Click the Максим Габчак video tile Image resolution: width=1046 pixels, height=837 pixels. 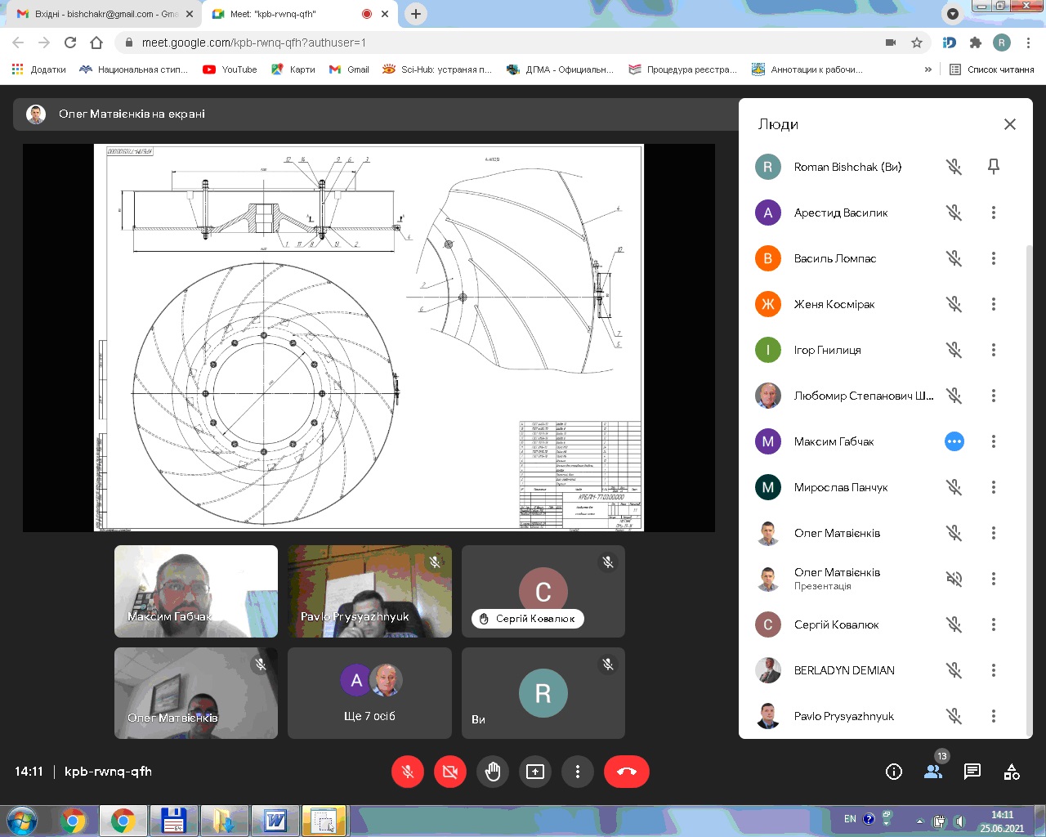tap(196, 591)
